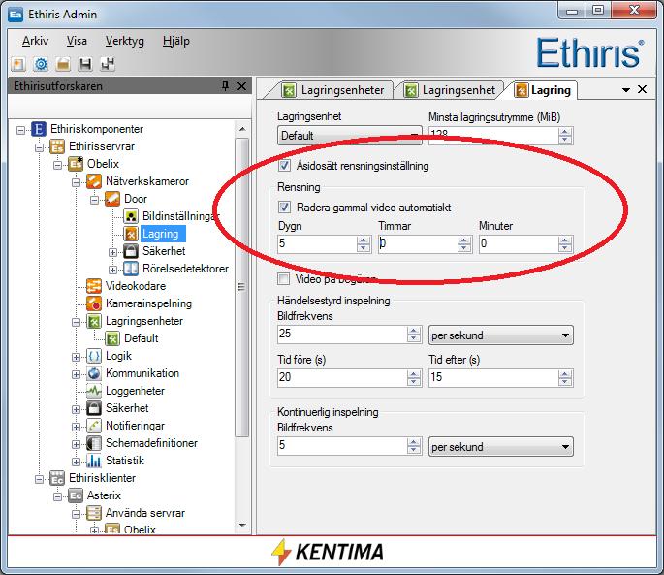
Task: Click the Tid före (s) spinner arrows
Action: coord(414,378)
